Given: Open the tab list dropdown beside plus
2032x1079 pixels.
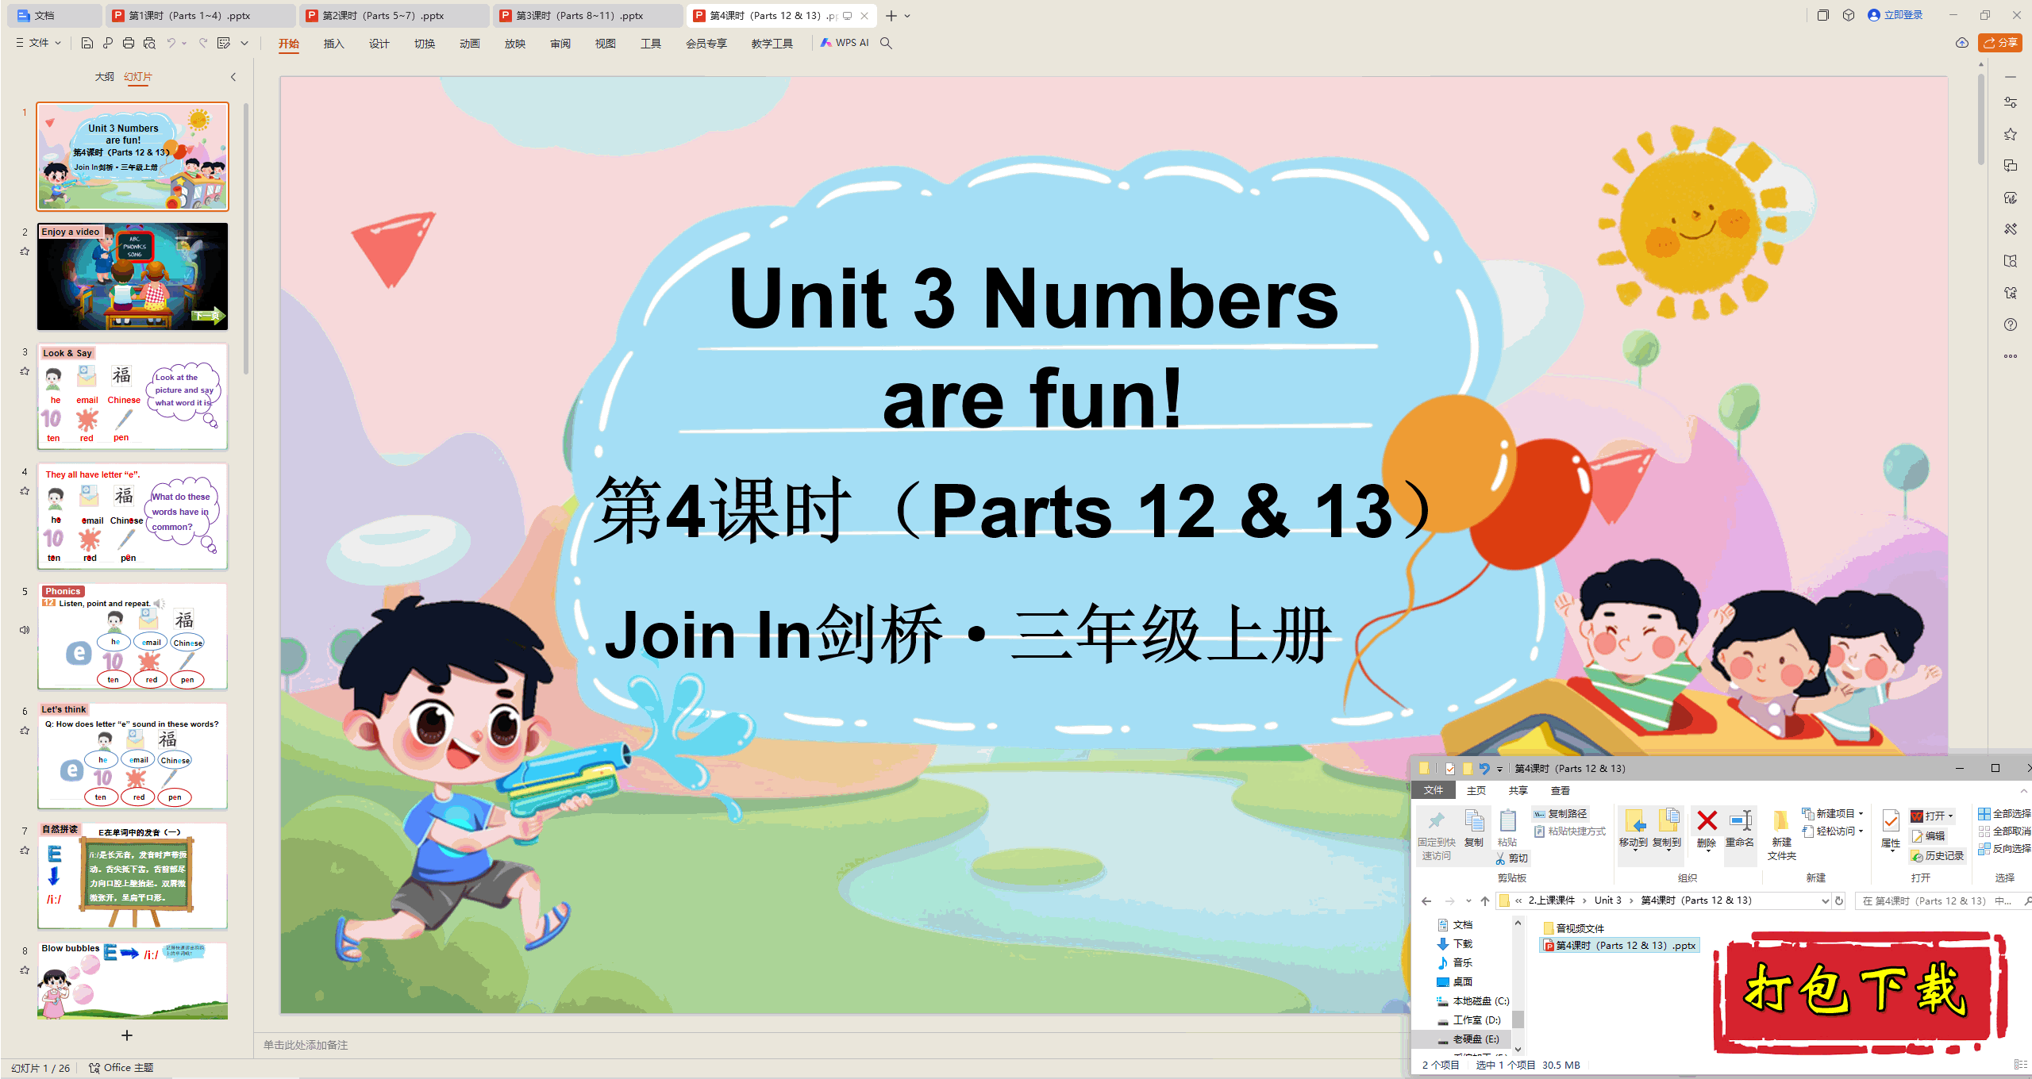Looking at the screenshot, I should tap(908, 16).
